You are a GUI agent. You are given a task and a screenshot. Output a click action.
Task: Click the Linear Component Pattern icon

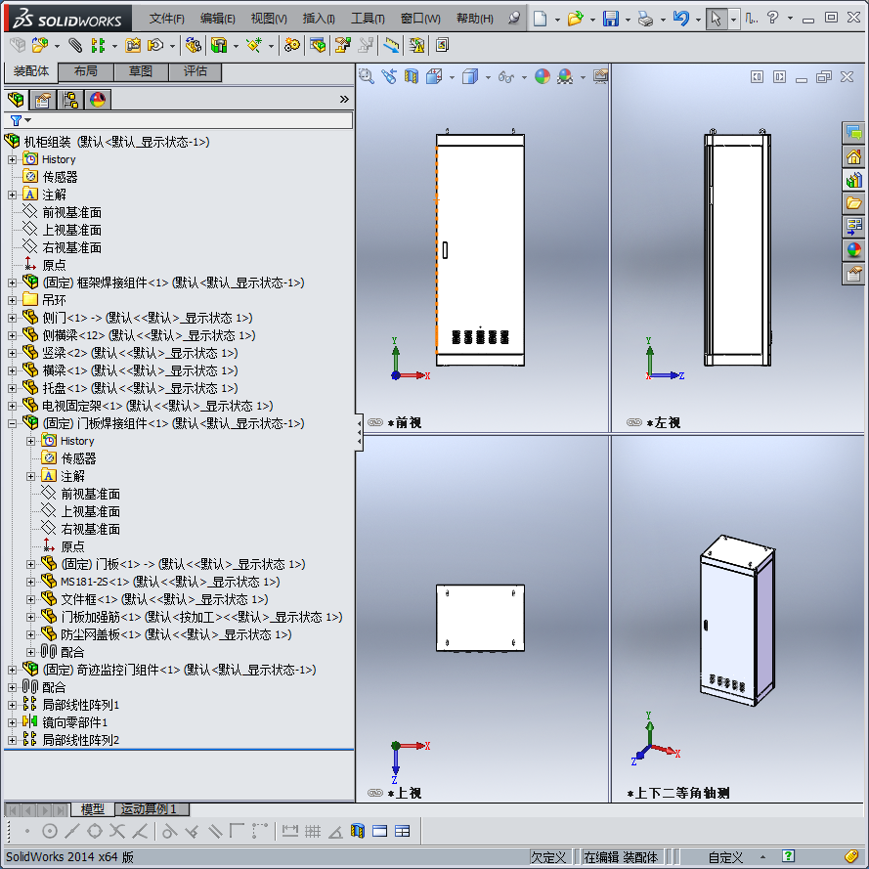[98, 45]
